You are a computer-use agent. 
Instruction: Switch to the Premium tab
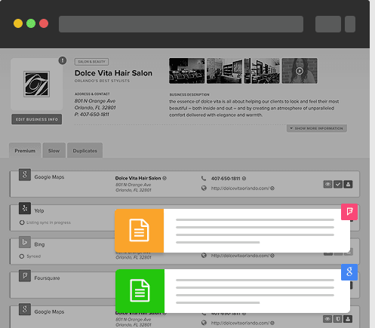[x=25, y=151]
